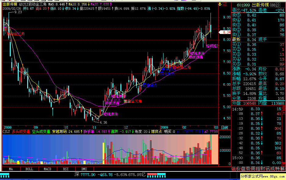Click the 8.34 current price marker on axis

point(225,32)
